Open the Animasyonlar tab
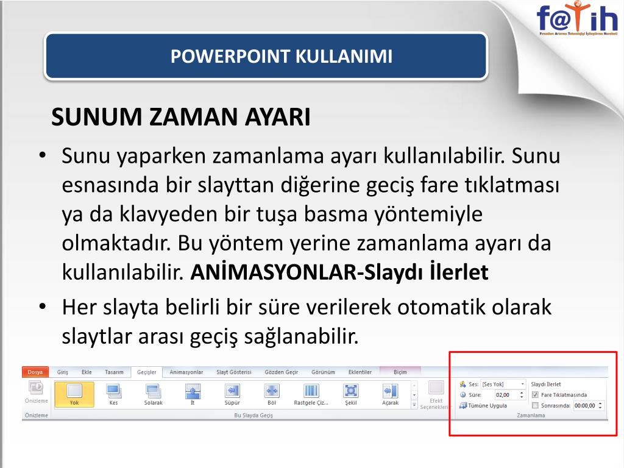Image resolution: width=624 pixels, height=468 pixels. pos(186,372)
